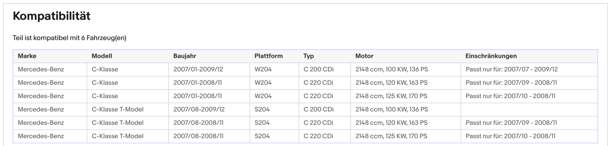Select C-Klasse in the W204 170 PS row

coord(105,96)
